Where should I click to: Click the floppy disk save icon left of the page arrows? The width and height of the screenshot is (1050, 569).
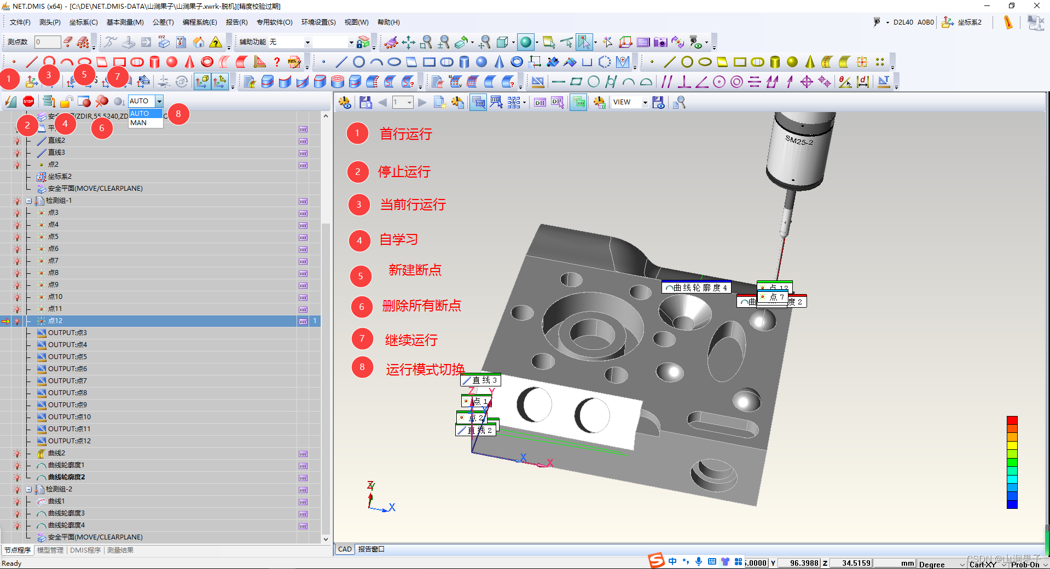pos(366,102)
